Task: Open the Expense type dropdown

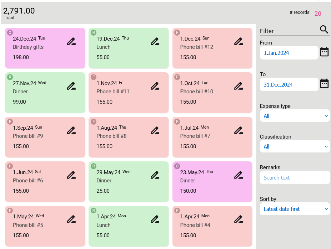Action: click(295, 115)
